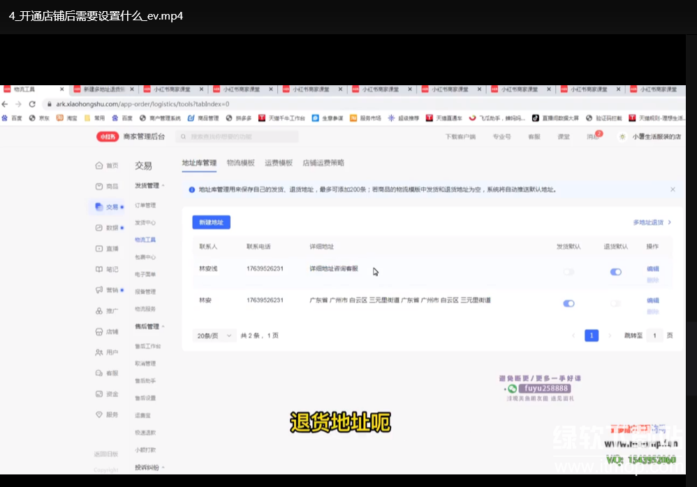Click the browser reload icon
The height and width of the screenshot is (487, 697).
pos(32,104)
